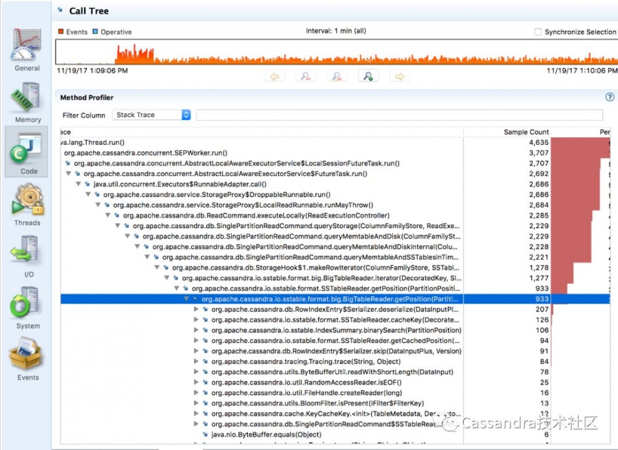Viewport: 618px width, 450px height.
Task: Click the back arrow time range button
Action: click(x=275, y=76)
